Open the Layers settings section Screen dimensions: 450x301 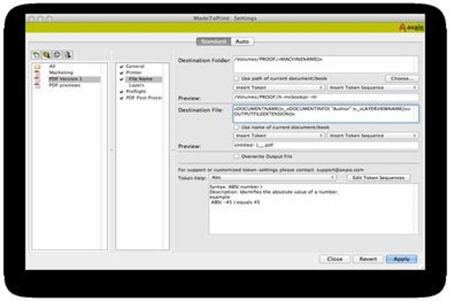click(x=137, y=85)
